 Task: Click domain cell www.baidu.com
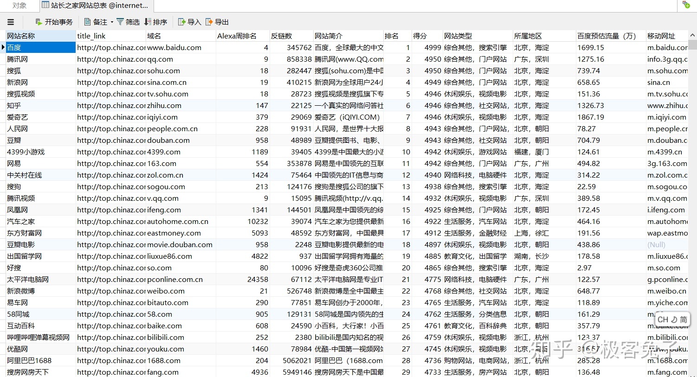181,47
